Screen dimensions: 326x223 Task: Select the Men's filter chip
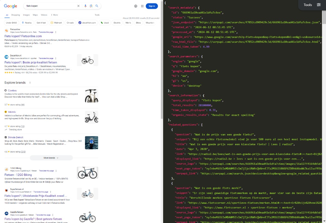click(128, 23)
